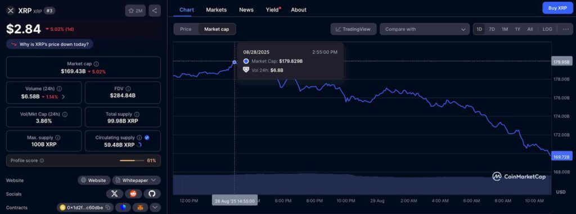Image resolution: width=576 pixels, height=214 pixels.
Task: Click the $2.84 price text
Action: click(x=24, y=29)
